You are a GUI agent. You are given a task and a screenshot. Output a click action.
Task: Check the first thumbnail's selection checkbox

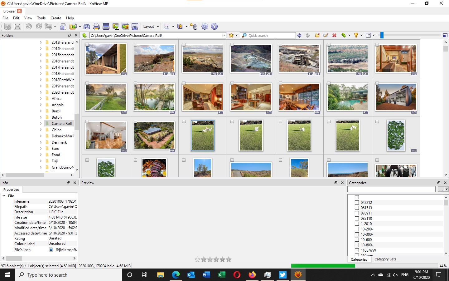87,45
